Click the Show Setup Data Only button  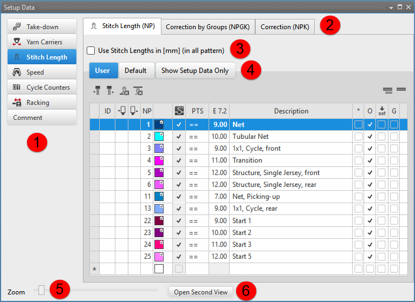point(195,71)
